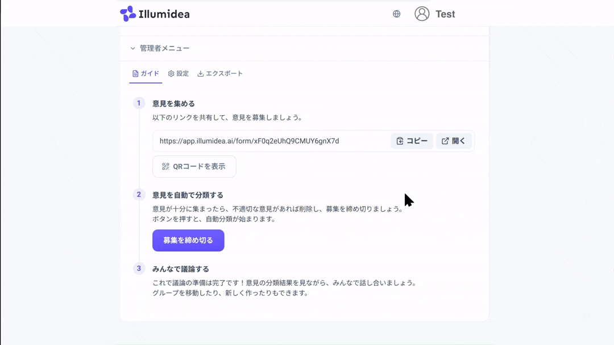Viewport: 614px width, 345px height.
Task: Click the step 1 number badge
Action: 139,103
